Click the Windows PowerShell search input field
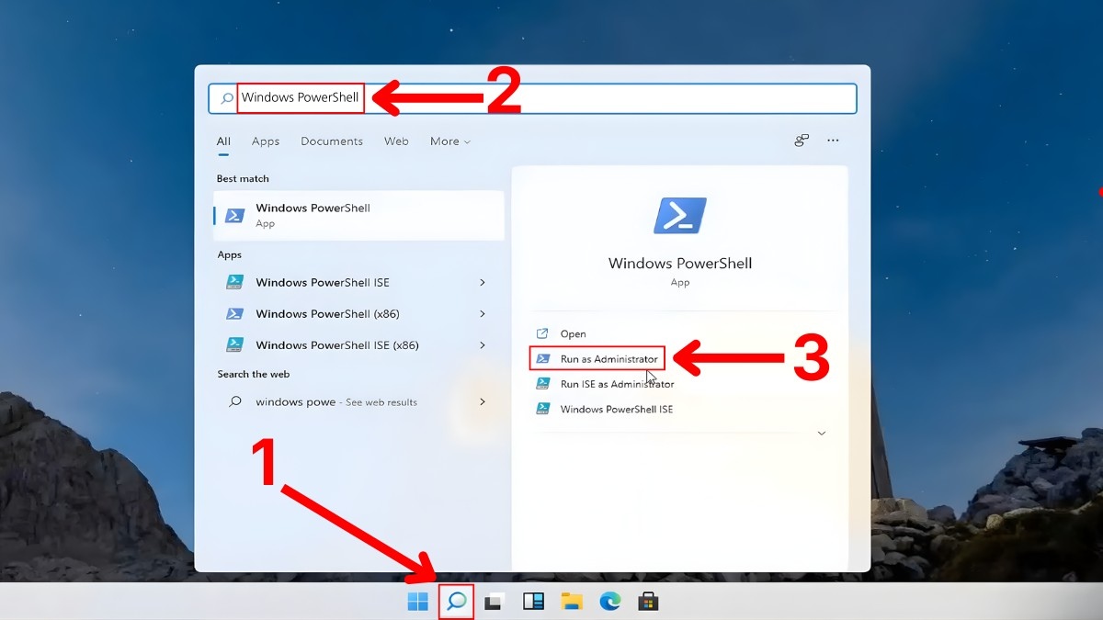The height and width of the screenshot is (620, 1103). pyautogui.click(x=533, y=98)
